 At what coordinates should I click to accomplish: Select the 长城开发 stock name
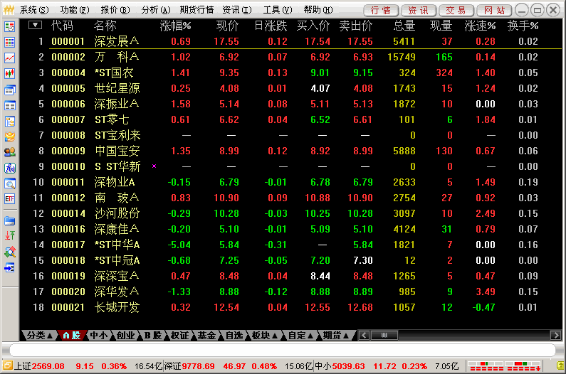[117, 307]
